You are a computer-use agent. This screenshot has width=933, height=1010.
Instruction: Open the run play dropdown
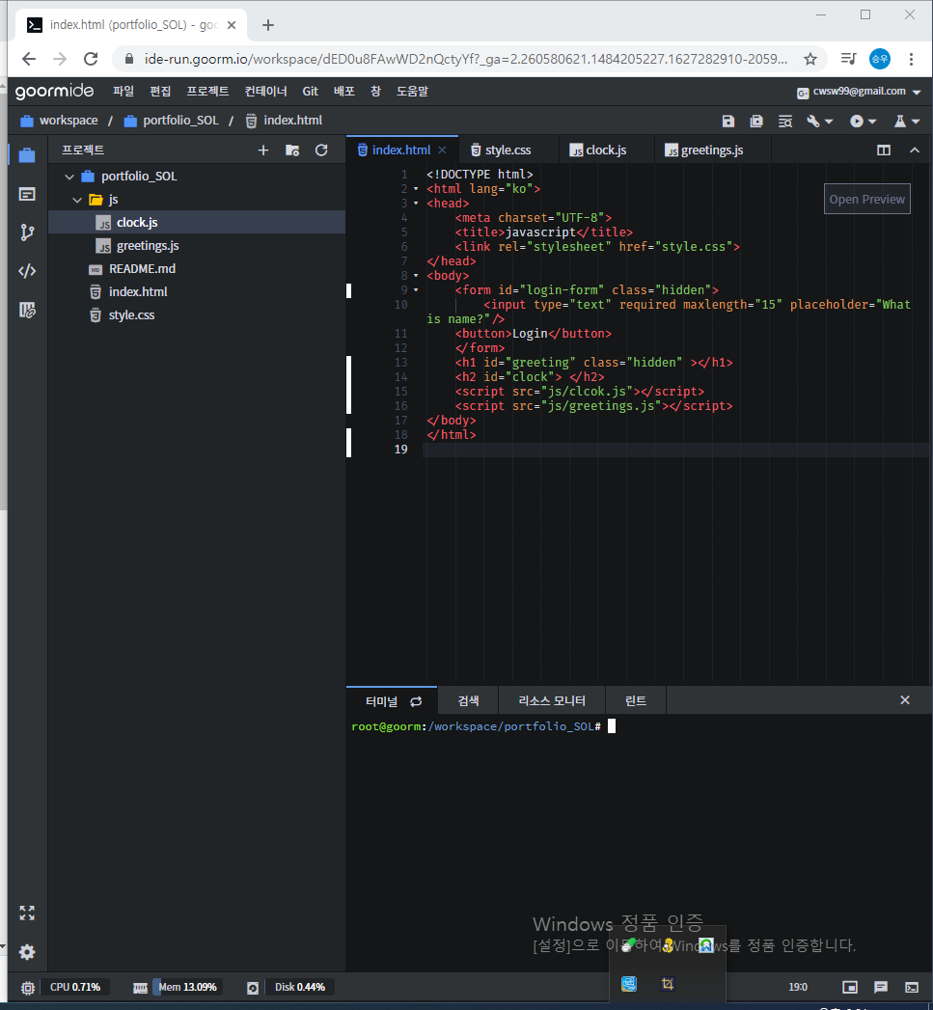(863, 122)
